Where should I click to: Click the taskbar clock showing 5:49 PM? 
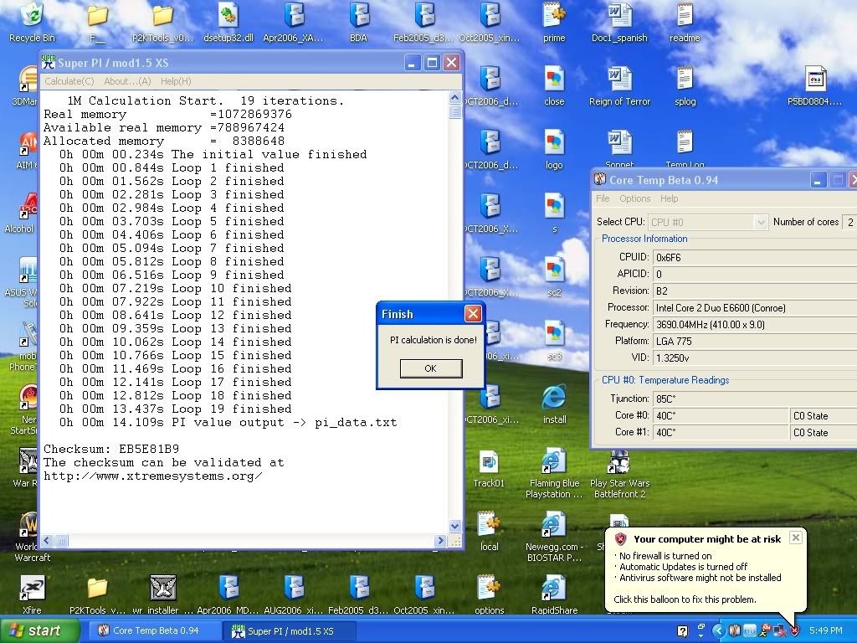click(x=826, y=631)
